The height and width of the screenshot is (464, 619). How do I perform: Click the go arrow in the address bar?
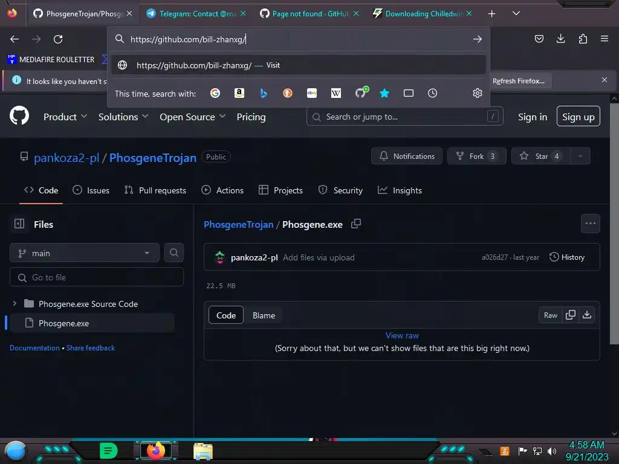tap(478, 39)
